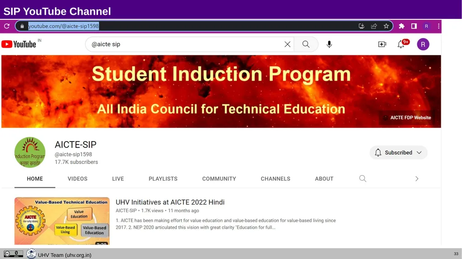Click the video description starting with 1. AICTE
Viewport: 462px width, 259px height.
[226, 224]
